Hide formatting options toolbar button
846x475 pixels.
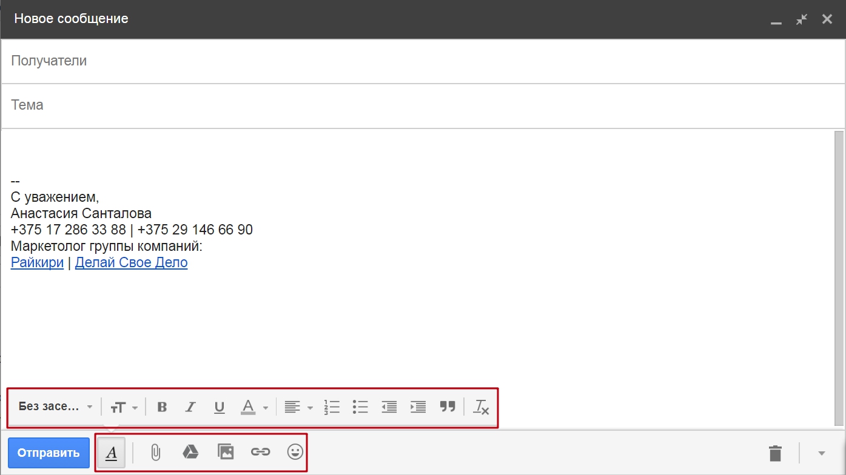112,453
